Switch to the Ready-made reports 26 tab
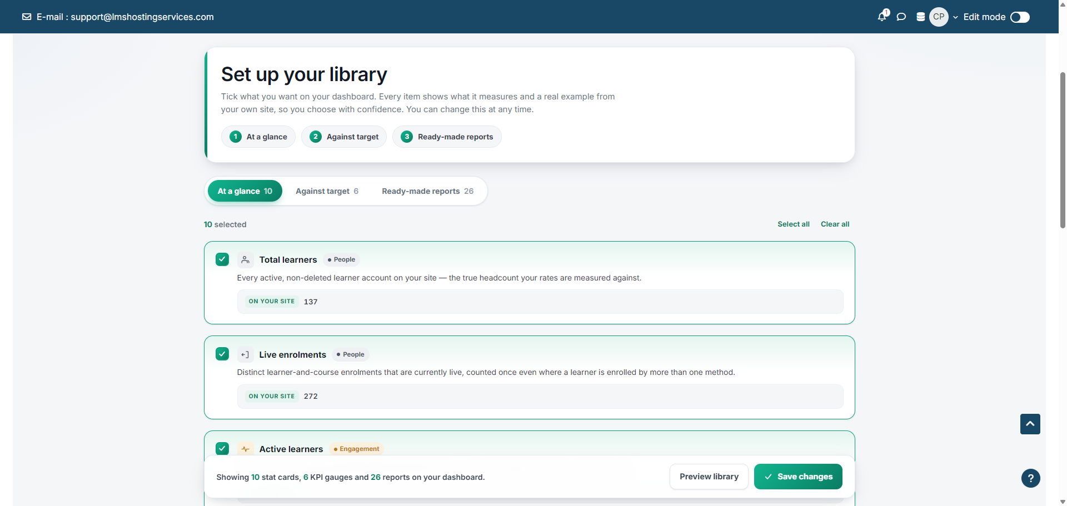 point(427,191)
